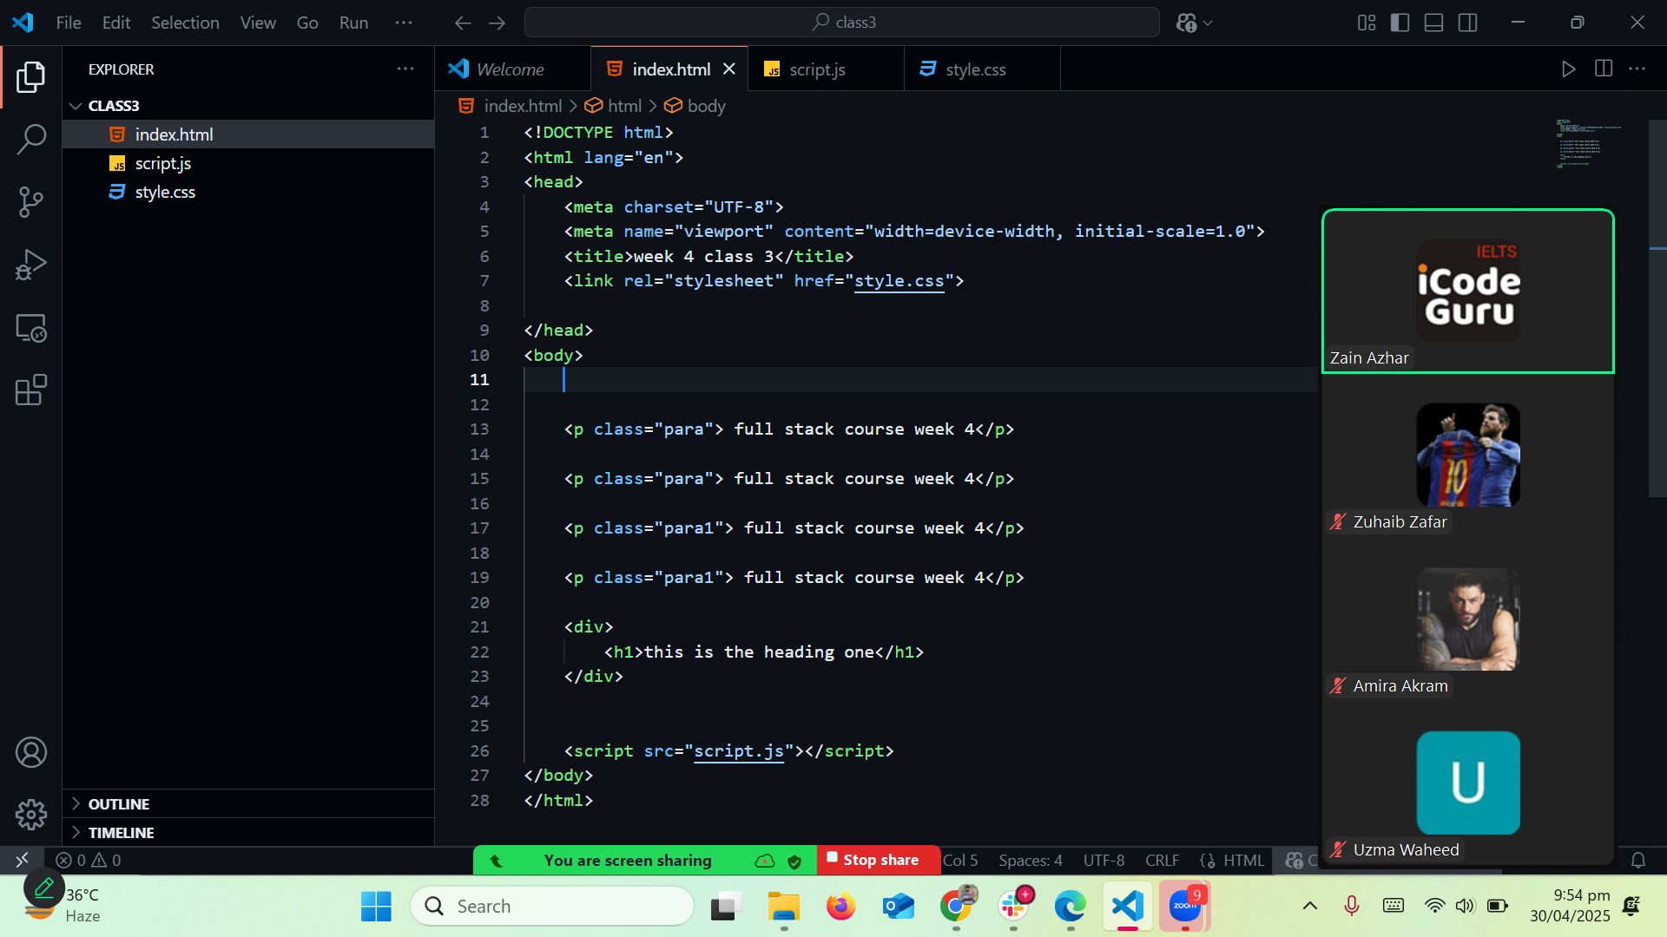Switch to the style.css tab
Viewport: 1667px width, 937px height.
(x=975, y=69)
